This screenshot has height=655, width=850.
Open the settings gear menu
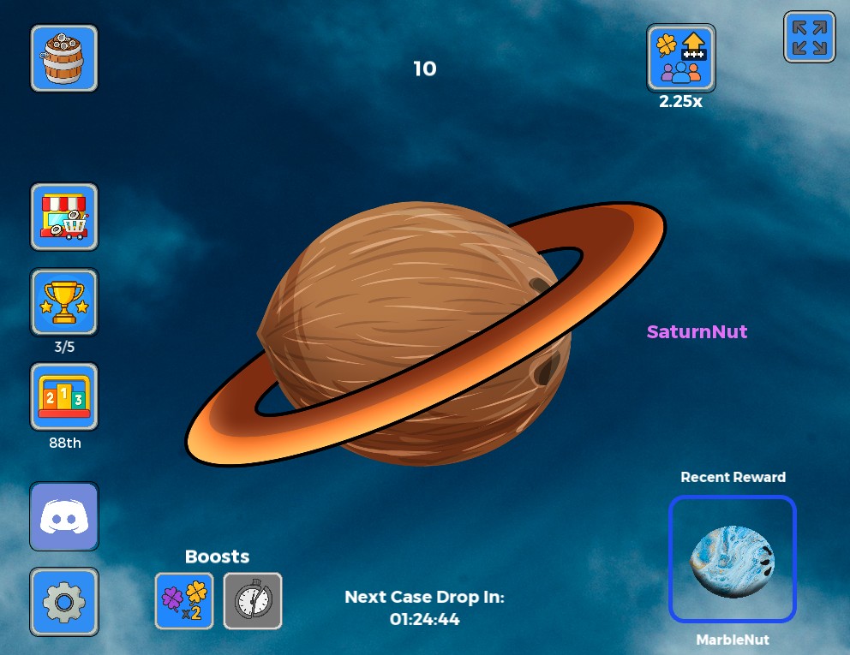pos(63,602)
